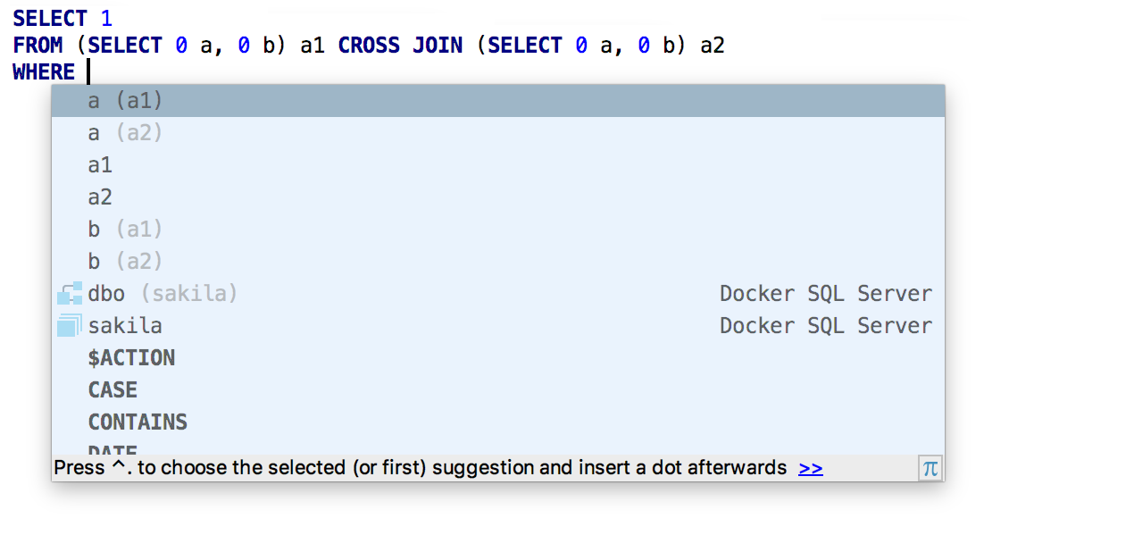Choose the 'a (a2)' column suggestion
The width and height of the screenshot is (1134, 535).
(125, 133)
